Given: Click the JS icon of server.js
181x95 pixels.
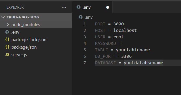Looking at the screenshot, I should click(7, 54).
